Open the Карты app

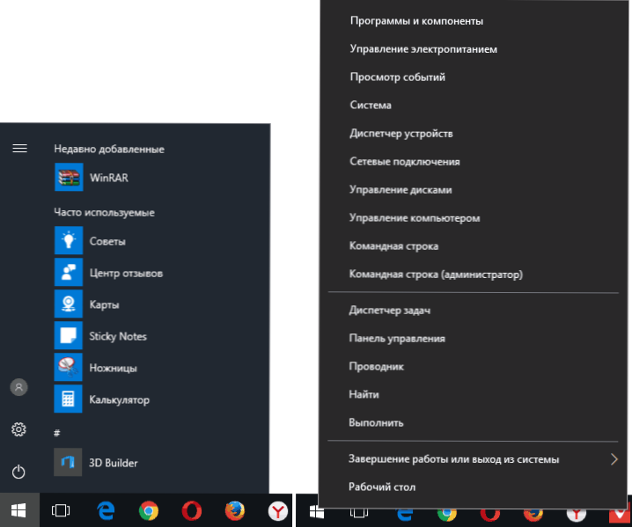pyautogui.click(x=86, y=304)
